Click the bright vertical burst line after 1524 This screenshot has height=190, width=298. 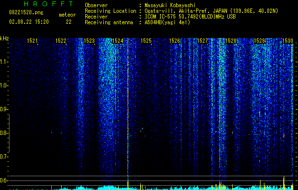[128, 109]
